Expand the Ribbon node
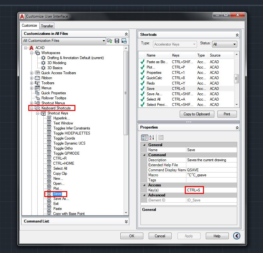 [x=31, y=78]
